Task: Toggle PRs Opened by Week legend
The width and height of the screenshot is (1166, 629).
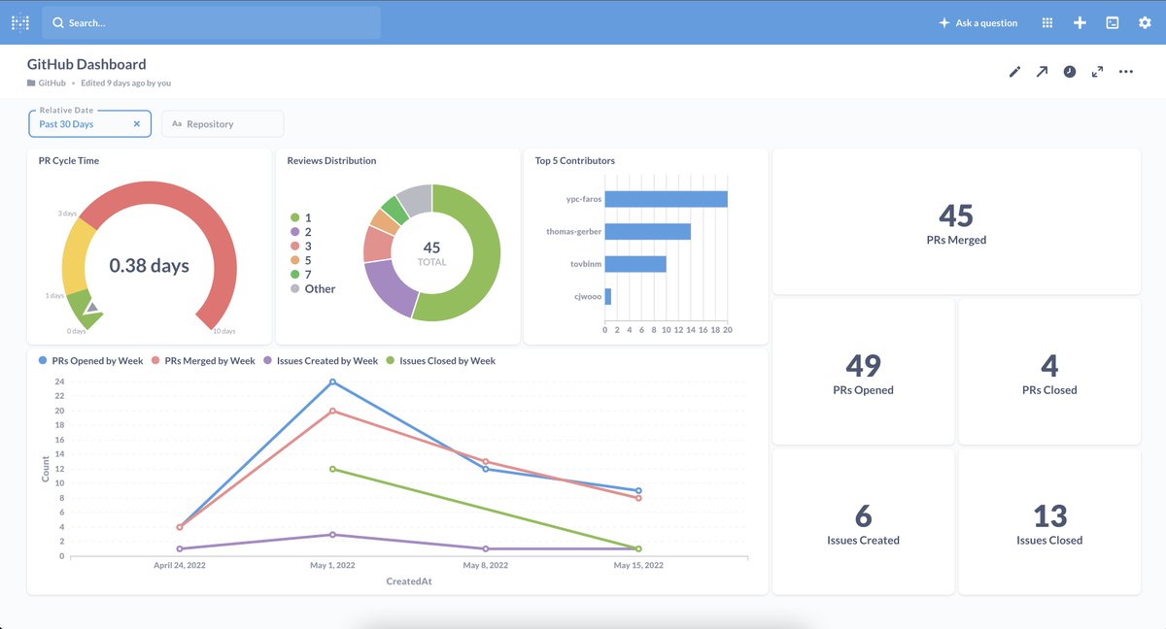Action: (90, 361)
